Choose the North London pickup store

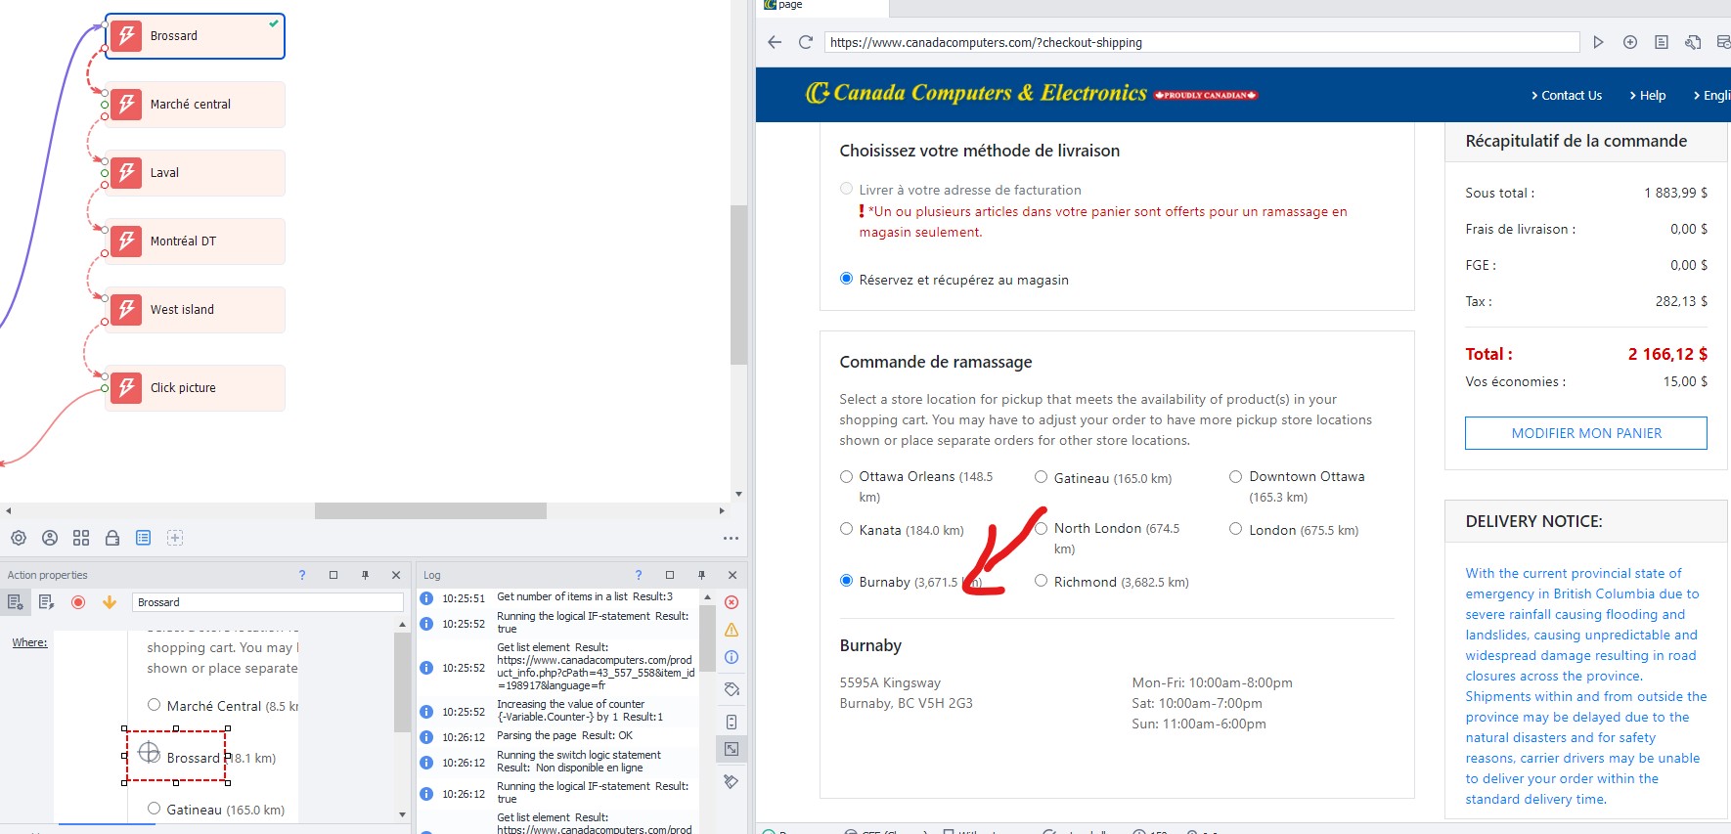pyautogui.click(x=1042, y=529)
